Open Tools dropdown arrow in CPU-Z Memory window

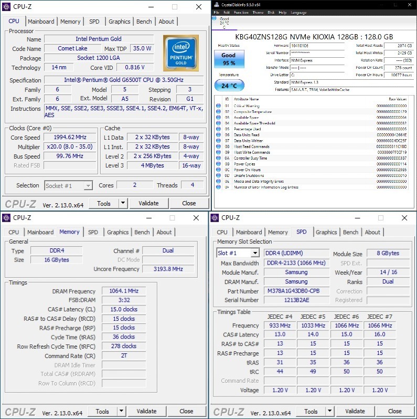(x=121, y=411)
